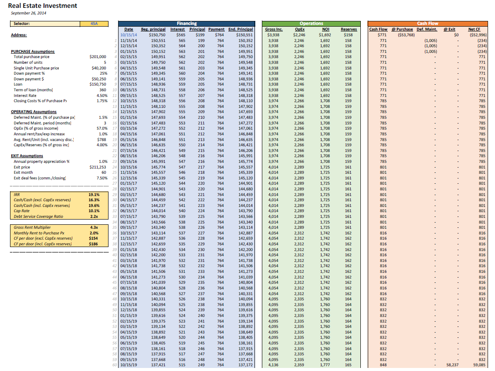Click the Term of loan value 360
The width and height of the screenshot is (495, 371).
(x=103, y=90)
